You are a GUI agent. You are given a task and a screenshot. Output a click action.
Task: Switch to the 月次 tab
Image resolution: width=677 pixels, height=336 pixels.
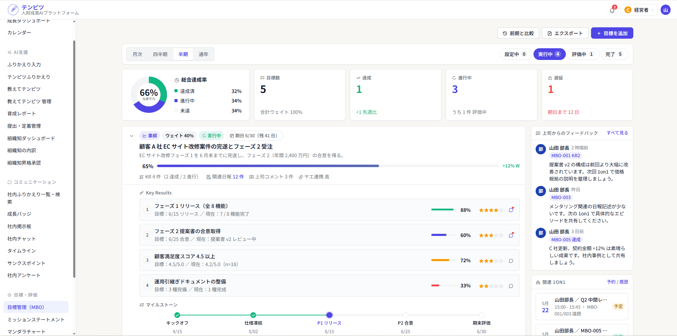click(137, 54)
